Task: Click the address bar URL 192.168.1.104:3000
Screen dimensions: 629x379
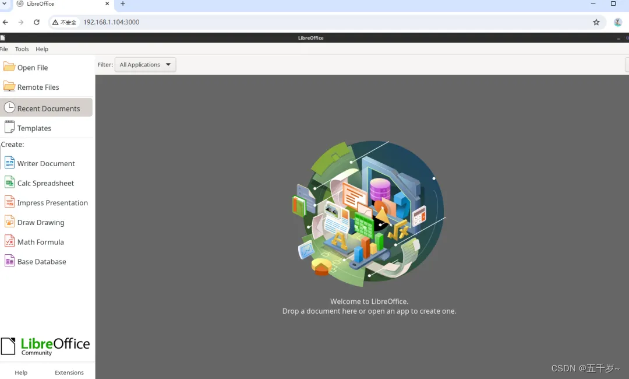Action: click(111, 22)
